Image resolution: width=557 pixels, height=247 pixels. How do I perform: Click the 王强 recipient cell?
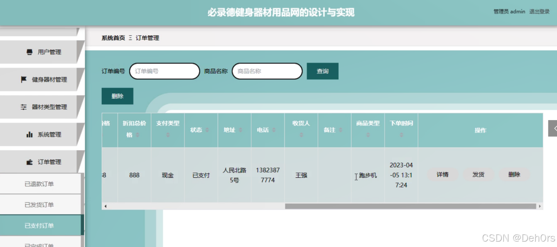[301, 175]
